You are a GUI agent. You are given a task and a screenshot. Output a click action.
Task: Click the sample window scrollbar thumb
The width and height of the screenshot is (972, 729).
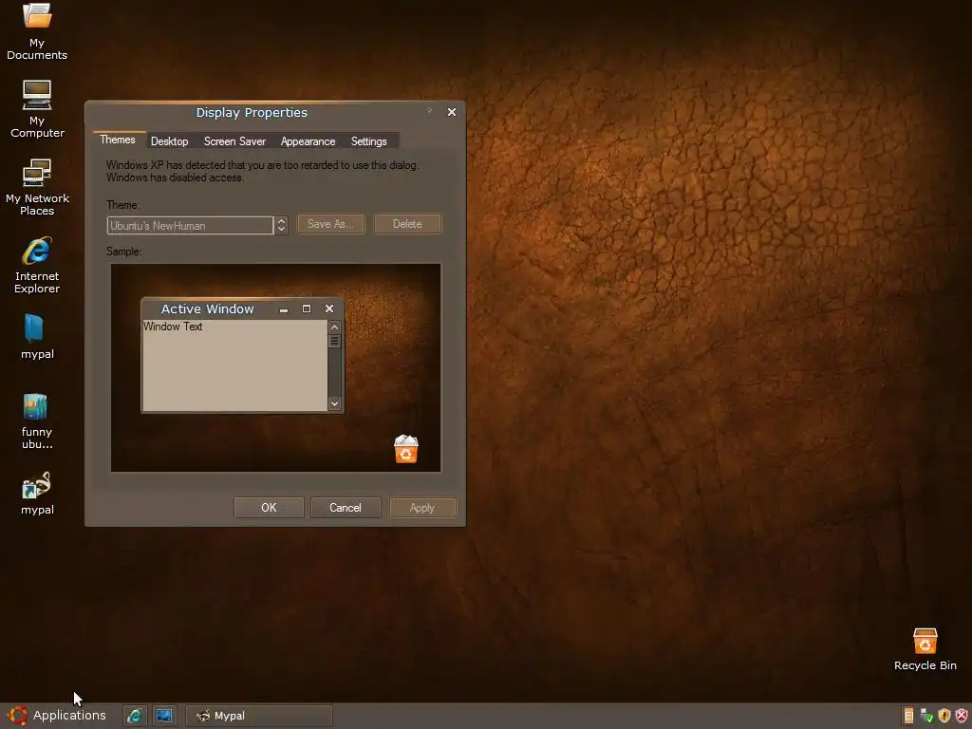click(x=335, y=342)
